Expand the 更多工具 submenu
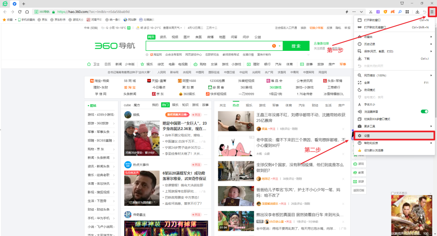437x236 pixels. pos(431,126)
